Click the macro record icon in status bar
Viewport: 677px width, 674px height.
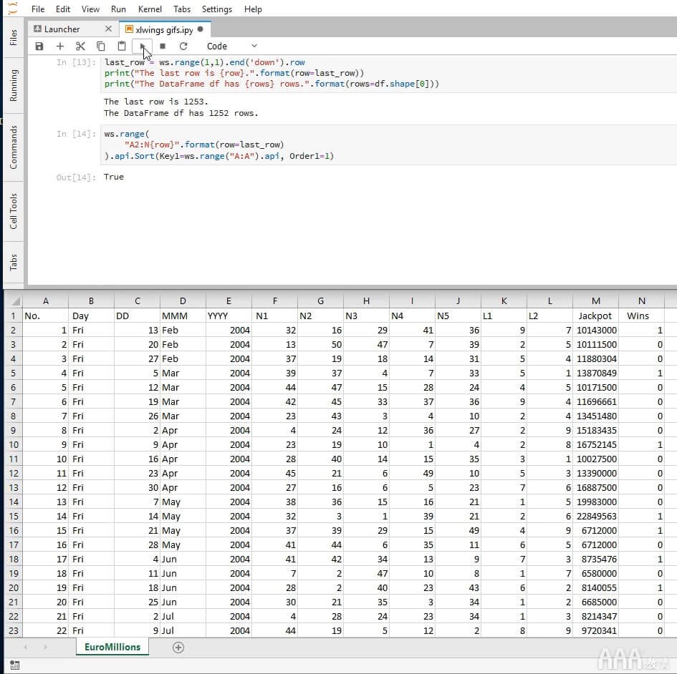point(14,666)
